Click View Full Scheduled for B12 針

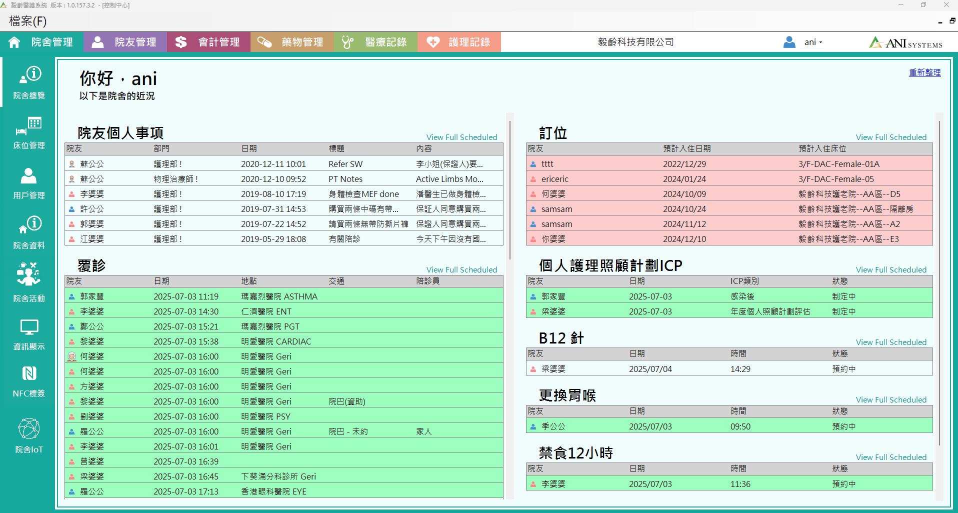coord(891,342)
